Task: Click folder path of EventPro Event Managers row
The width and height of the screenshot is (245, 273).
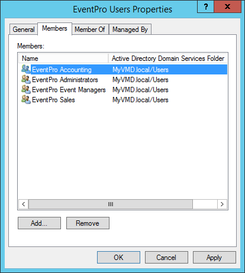Action: 140,90
